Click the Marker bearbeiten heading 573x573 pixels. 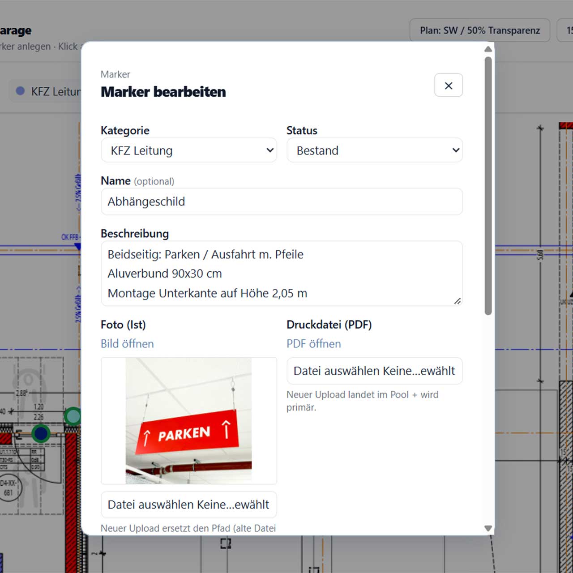click(163, 92)
